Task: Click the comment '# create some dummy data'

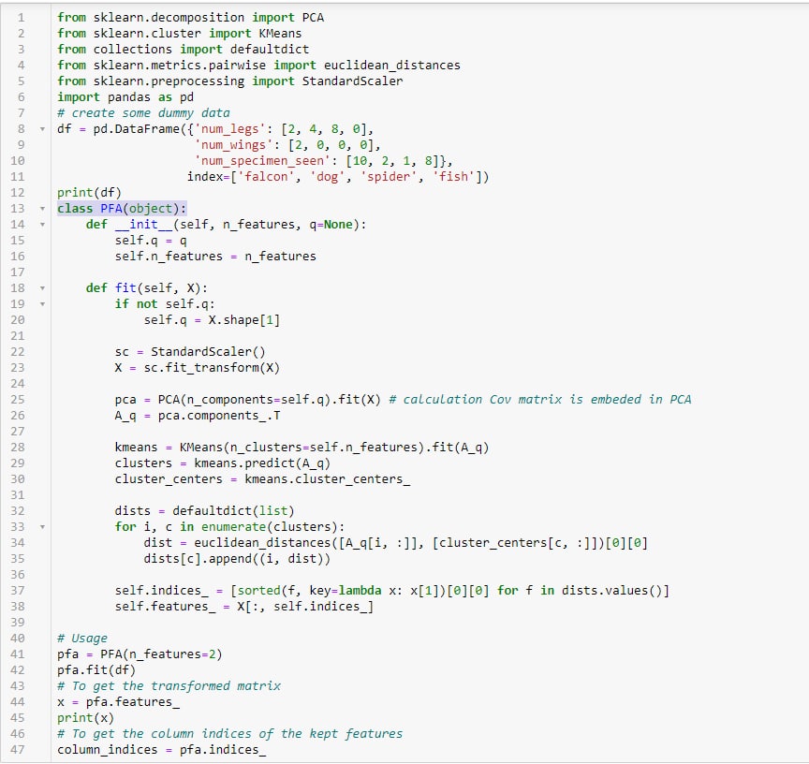Action: [143, 113]
